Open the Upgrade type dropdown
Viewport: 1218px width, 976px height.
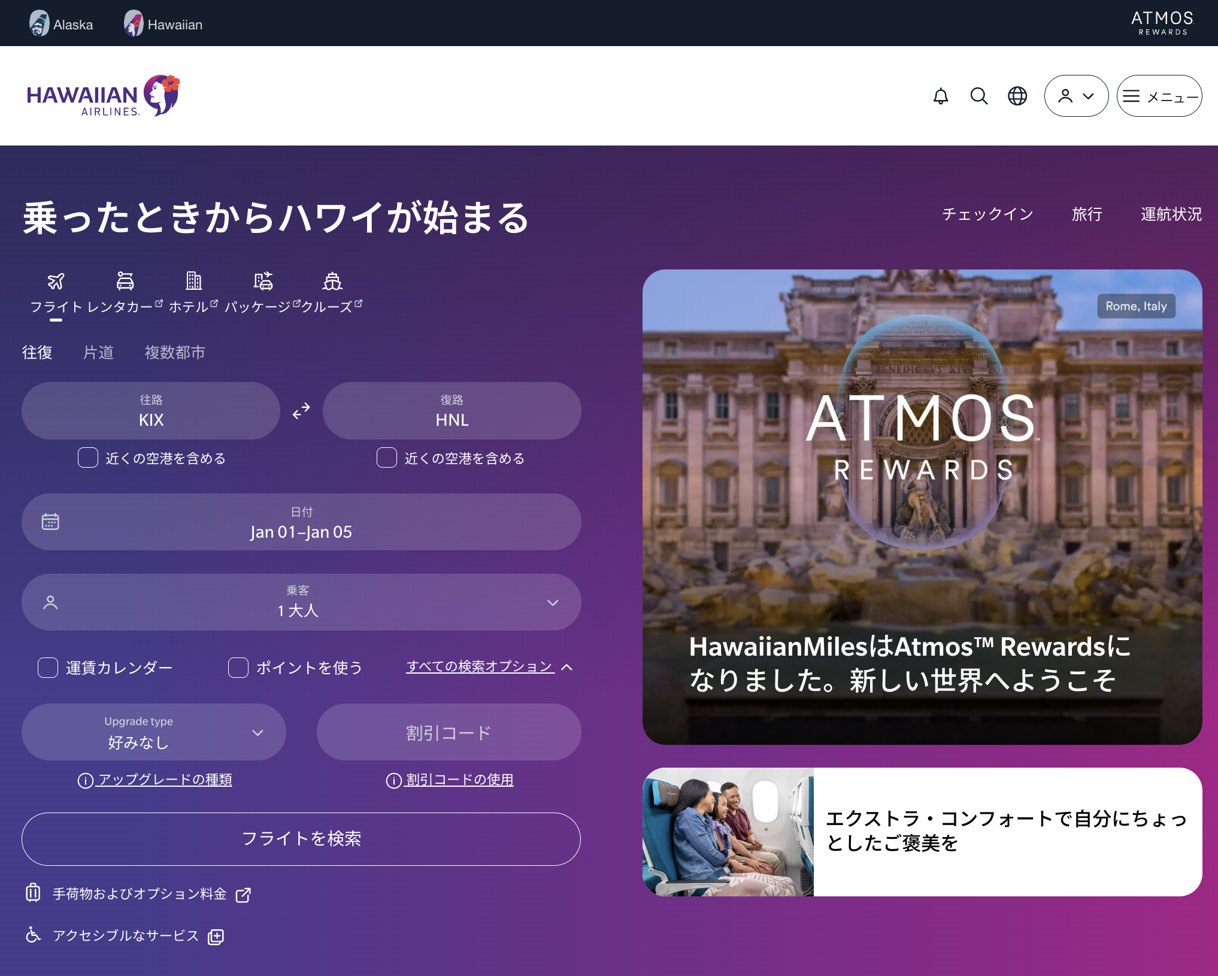pyautogui.click(x=154, y=732)
